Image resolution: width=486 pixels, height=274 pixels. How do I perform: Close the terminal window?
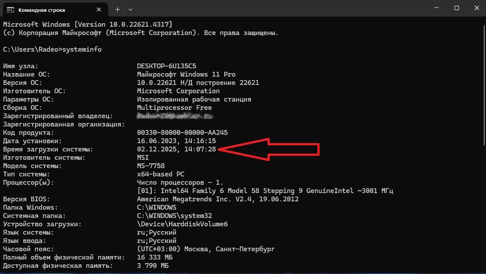476,8
